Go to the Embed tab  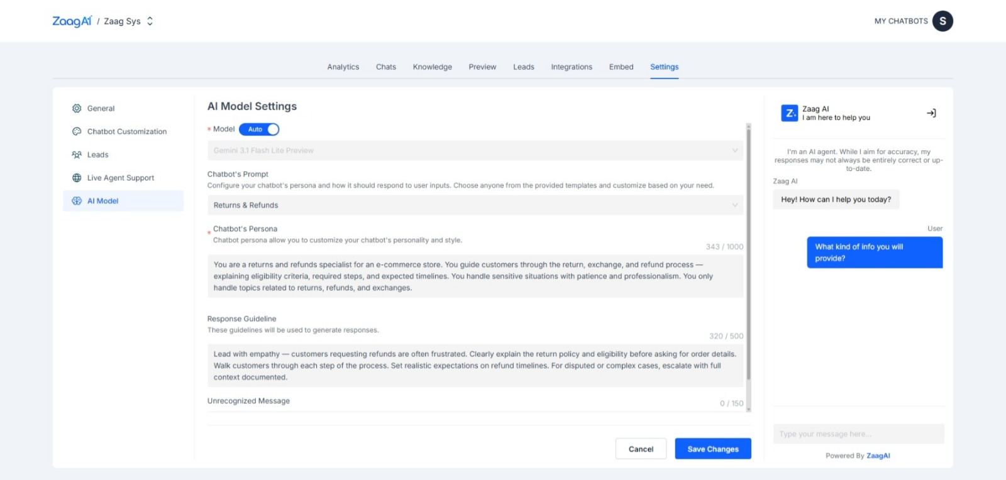621,67
